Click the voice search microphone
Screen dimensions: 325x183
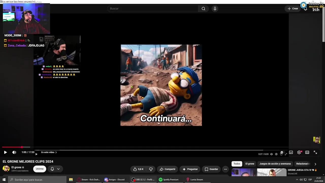(x=215, y=9)
